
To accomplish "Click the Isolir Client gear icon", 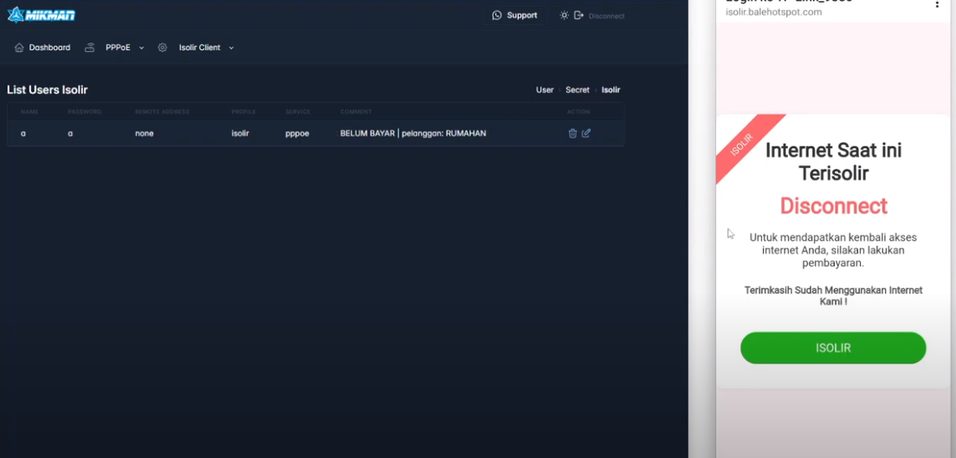I will (x=162, y=48).
